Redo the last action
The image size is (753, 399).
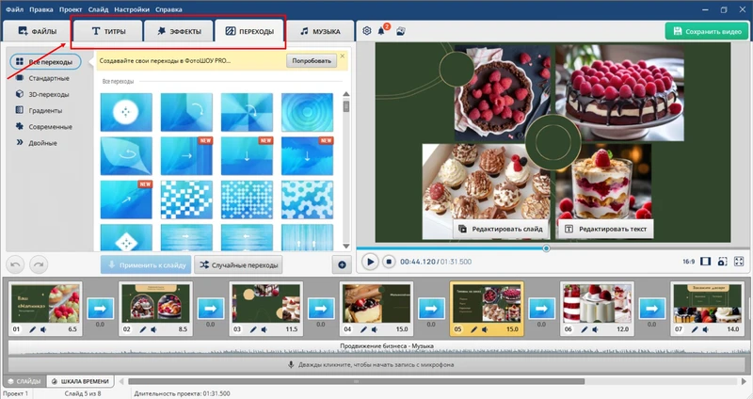39,264
